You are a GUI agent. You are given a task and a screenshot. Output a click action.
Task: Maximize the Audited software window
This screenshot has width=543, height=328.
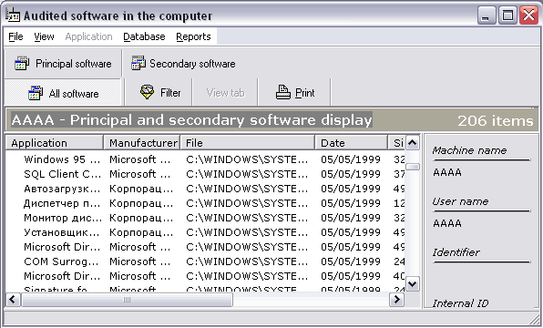tap(507, 15)
